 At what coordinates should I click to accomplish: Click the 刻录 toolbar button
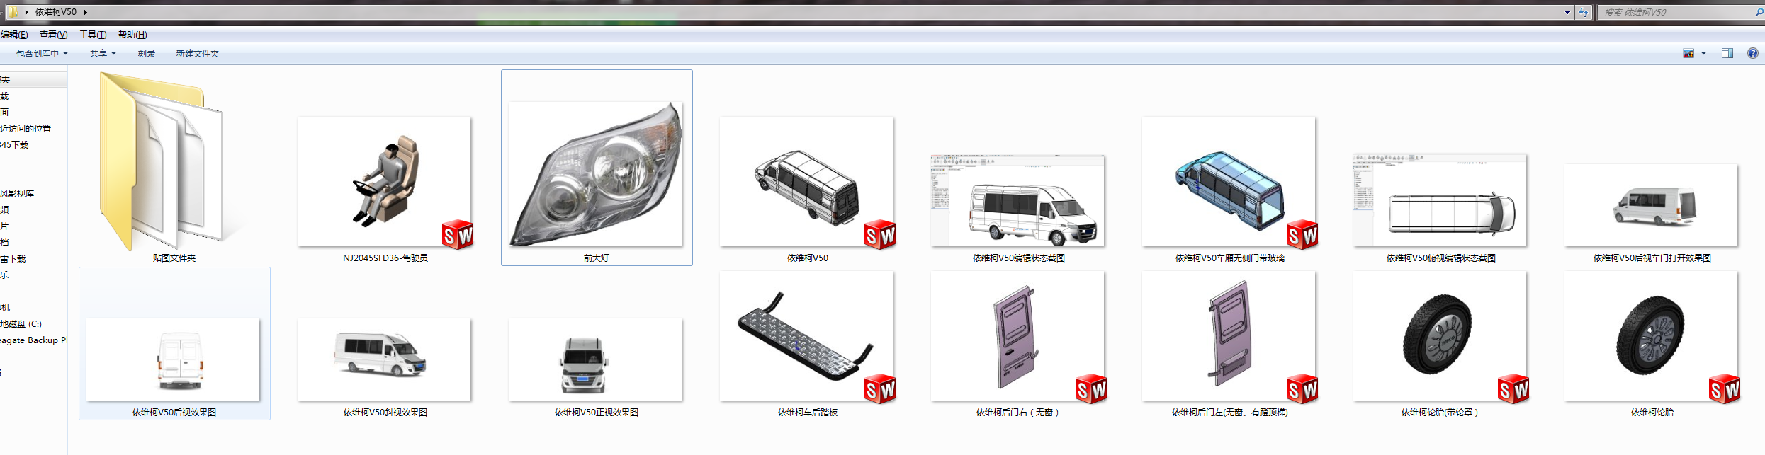(147, 54)
